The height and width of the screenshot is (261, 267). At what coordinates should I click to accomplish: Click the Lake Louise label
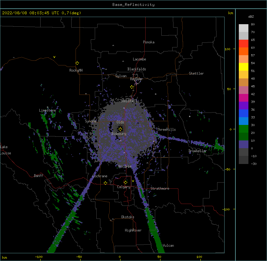tap(6, 150)
